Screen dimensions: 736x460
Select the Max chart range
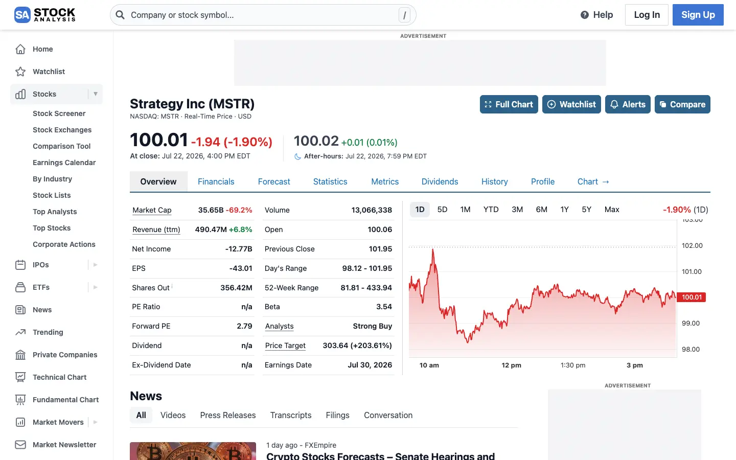point(612,210)
